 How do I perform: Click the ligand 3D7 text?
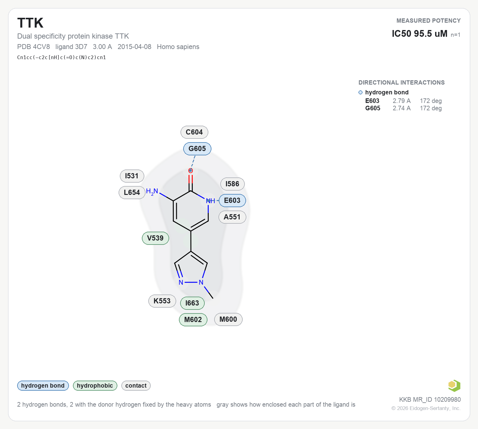(71, 47)
